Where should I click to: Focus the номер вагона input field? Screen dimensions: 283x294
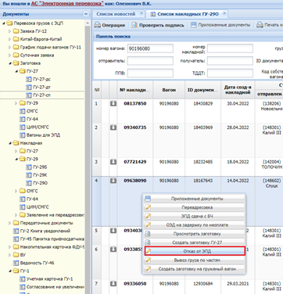click(x=150, y=48)
